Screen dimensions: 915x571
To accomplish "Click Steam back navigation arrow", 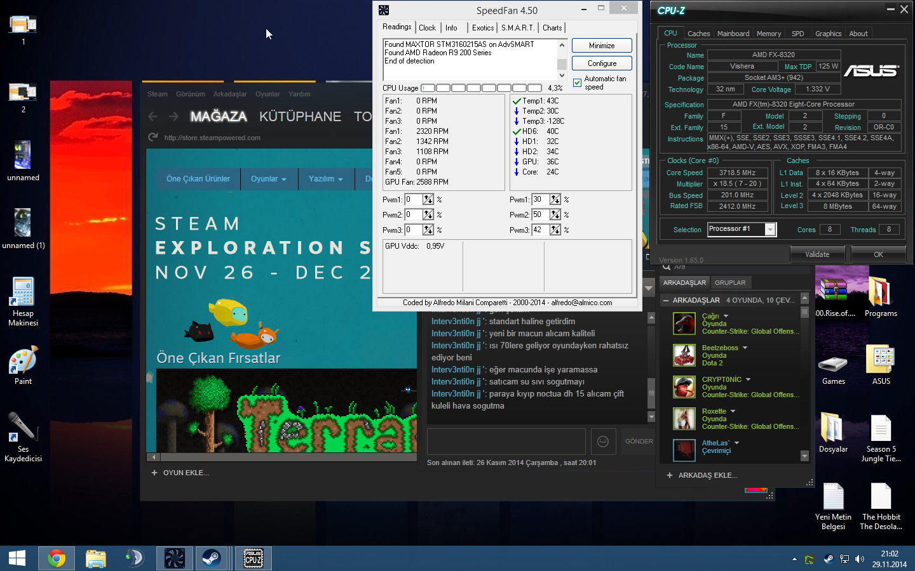I will (152, 117).
